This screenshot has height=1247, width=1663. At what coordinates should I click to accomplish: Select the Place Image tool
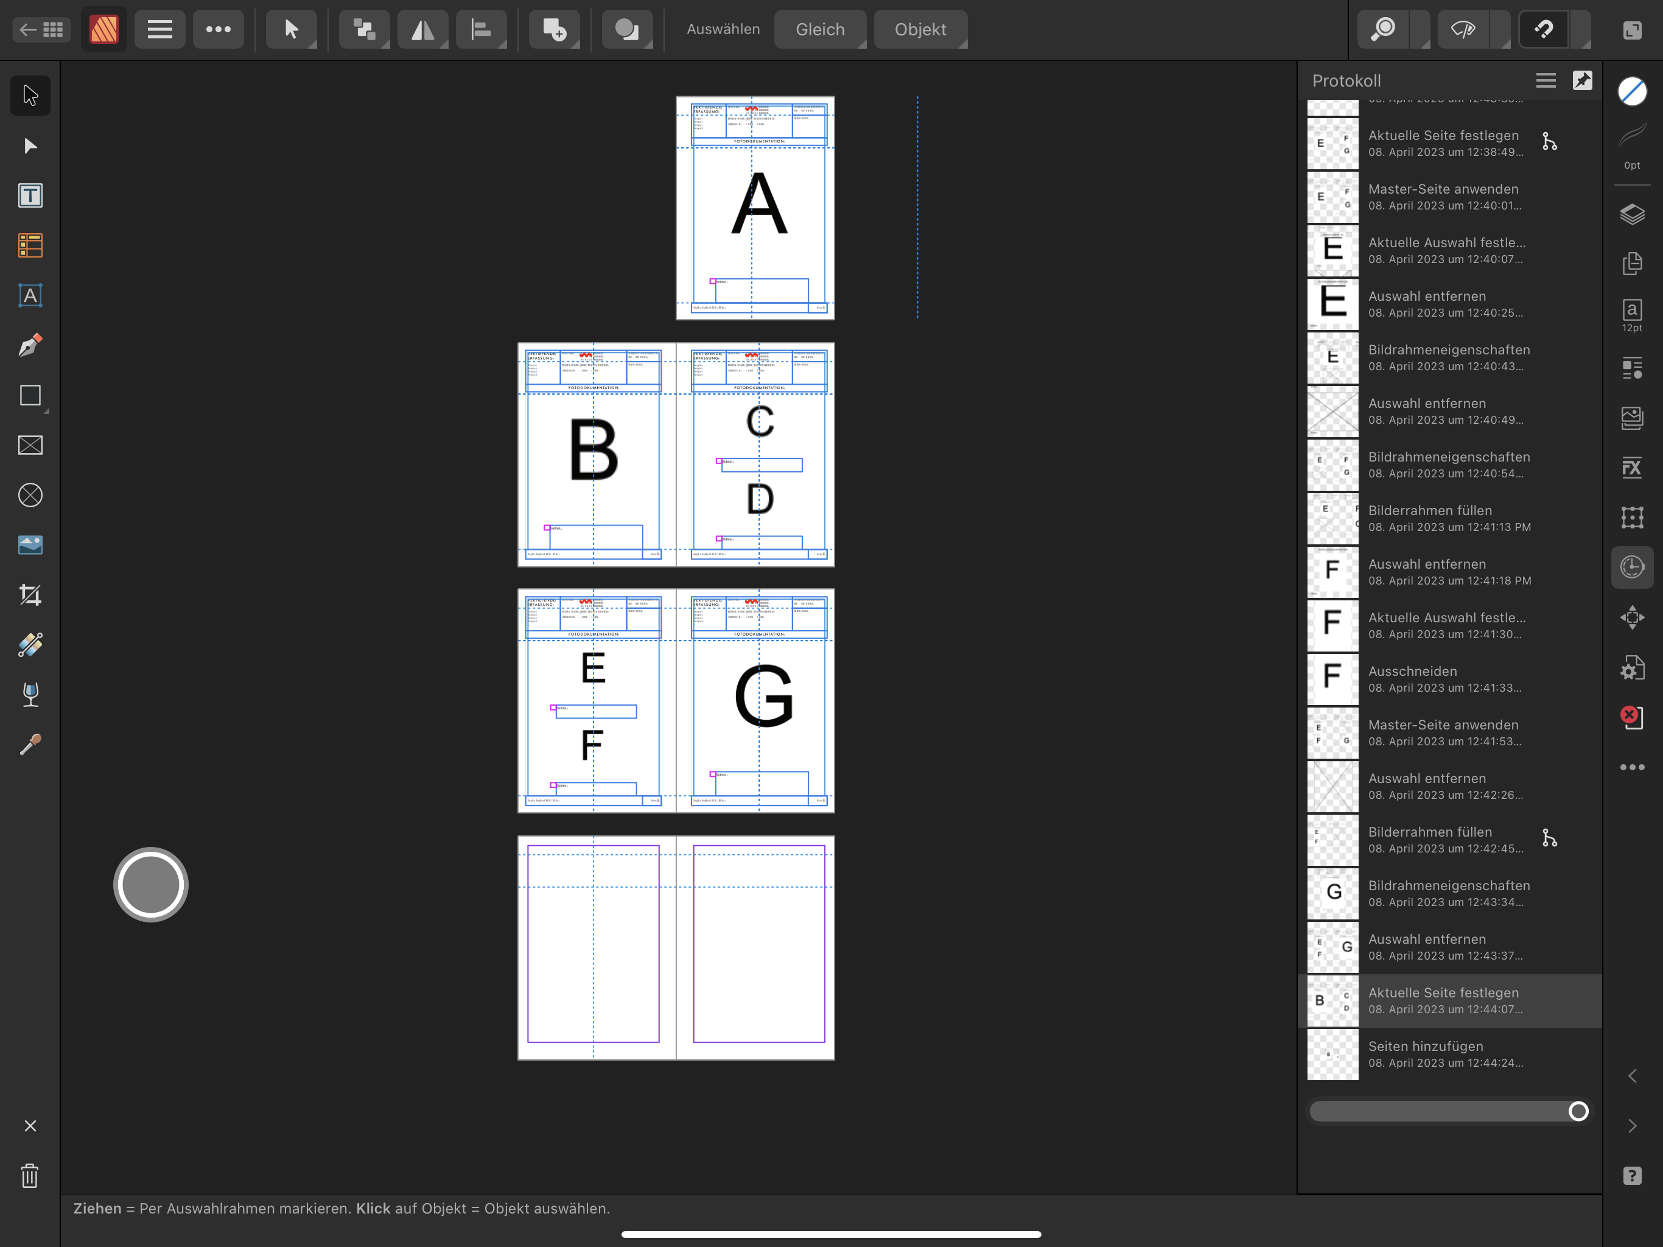click(x=30, y=544)
